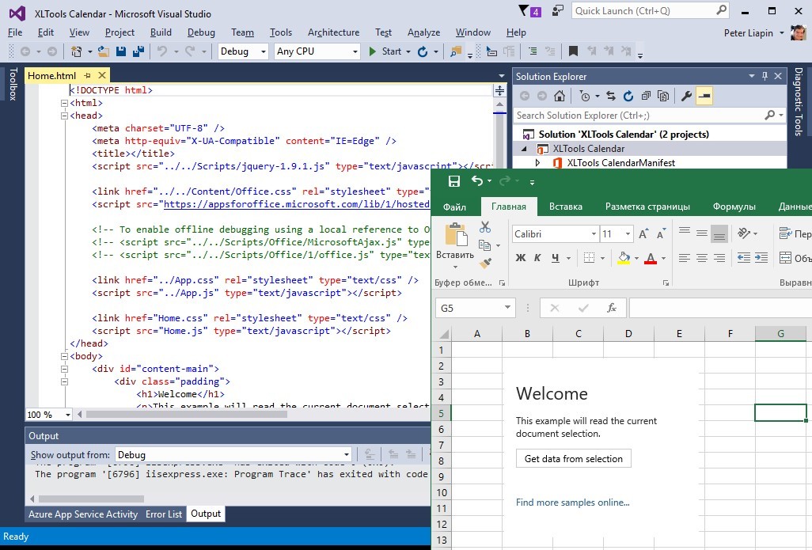The image size is (812, 550).
Task: Click the yellow fill color bucket
Action: (624, 258)
